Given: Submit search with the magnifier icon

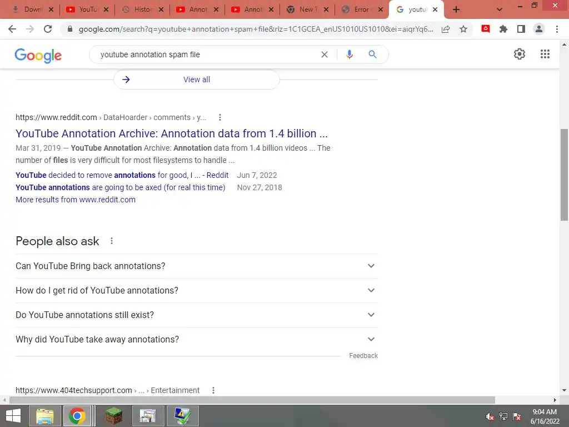Looking at the screenshot, I should (372, 54).
